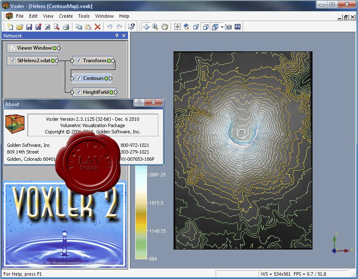Click the HeightField module output connector

(x=116, y=93)
